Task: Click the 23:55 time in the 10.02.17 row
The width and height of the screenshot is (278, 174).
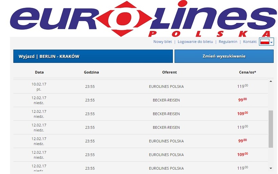Action: (x=90, y=86)
